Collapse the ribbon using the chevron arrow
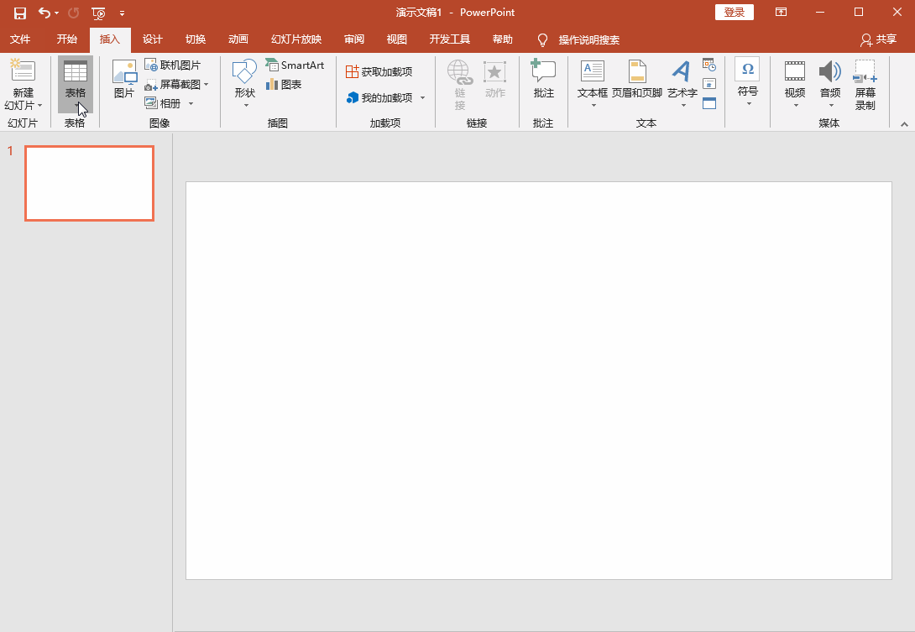This screenshot has width=915, height=632. [x=904, y=123]
